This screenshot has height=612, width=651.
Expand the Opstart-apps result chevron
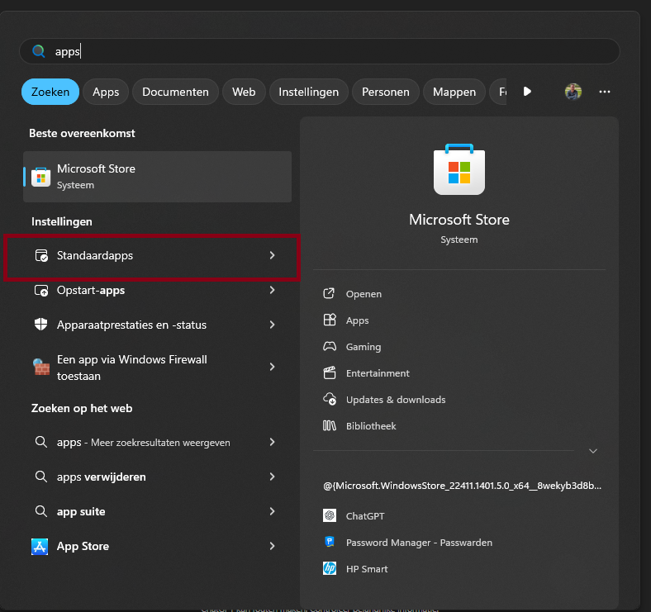coord(273,290)
